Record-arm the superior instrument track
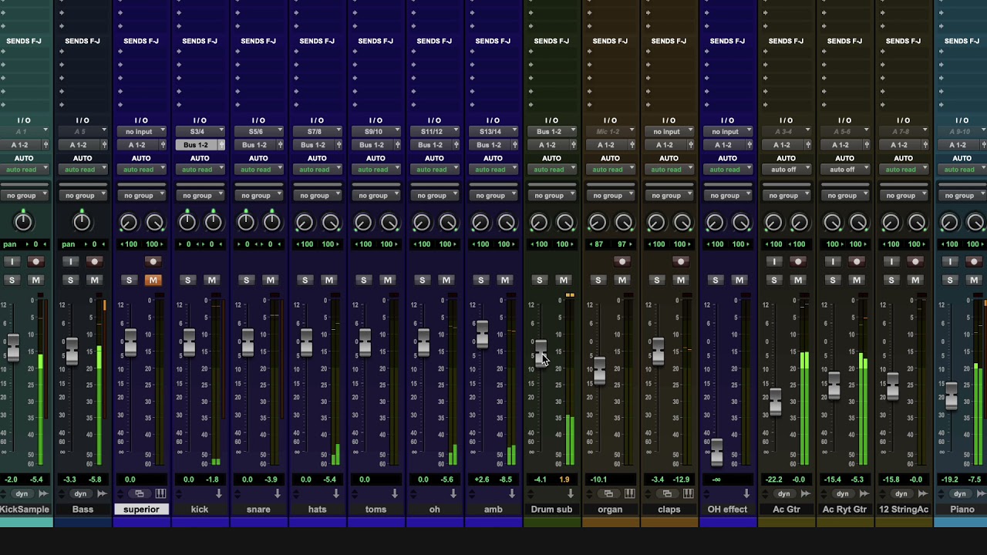This screenshot has width=987, height=555. point(153,262)
